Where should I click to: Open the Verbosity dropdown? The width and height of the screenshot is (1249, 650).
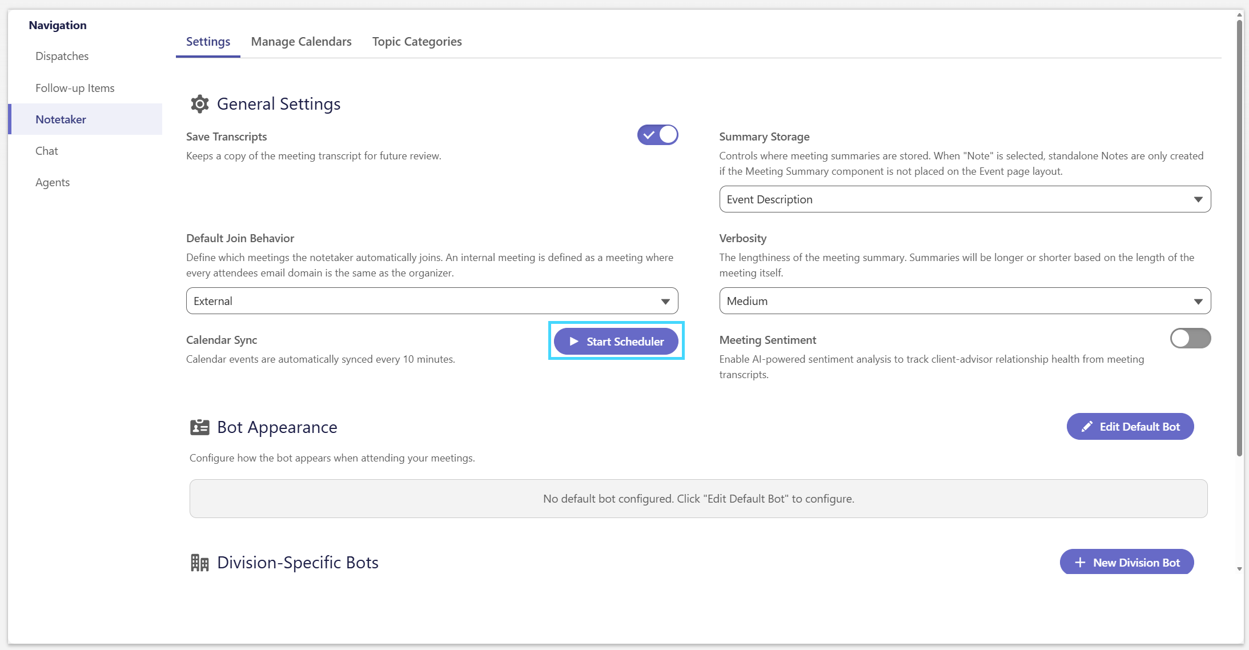tap(965, 301)
